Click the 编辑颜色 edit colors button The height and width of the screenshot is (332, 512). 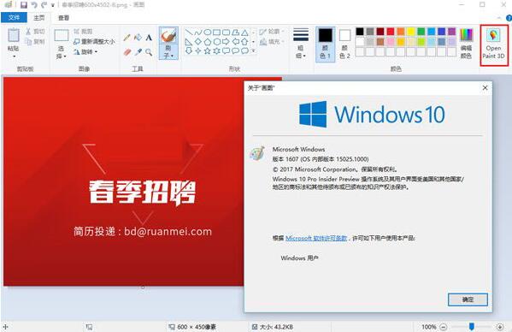[x=466, y=44]
